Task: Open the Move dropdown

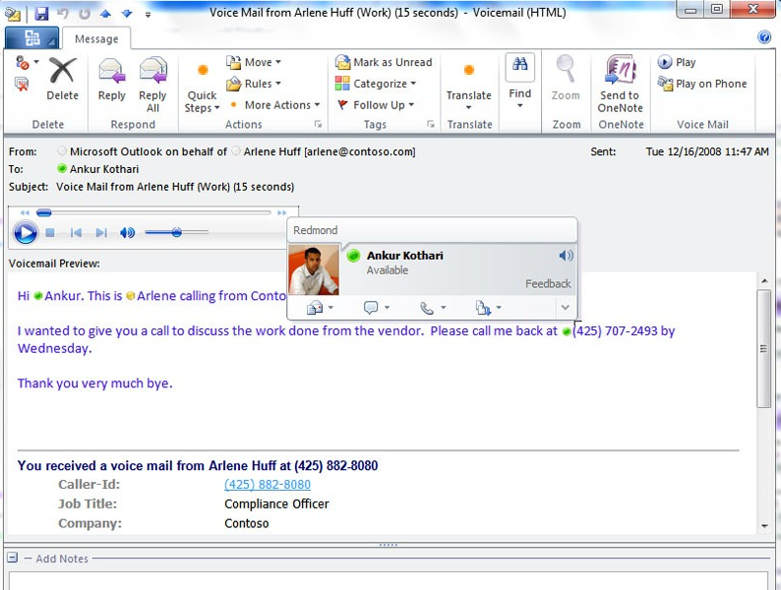Action: click(x=254, y=62)
